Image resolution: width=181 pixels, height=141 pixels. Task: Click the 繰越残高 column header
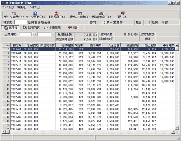130,45
